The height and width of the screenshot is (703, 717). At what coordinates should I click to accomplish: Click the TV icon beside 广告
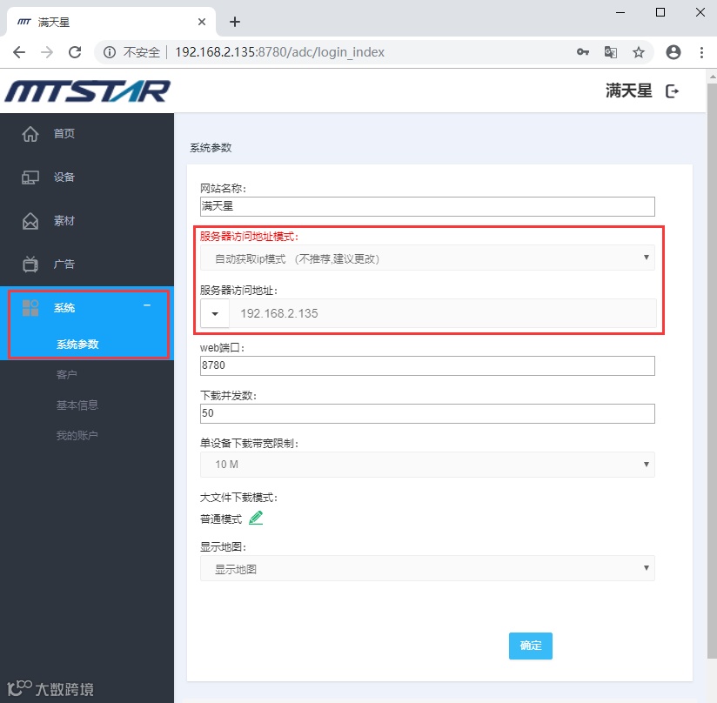tap(30, 264)
